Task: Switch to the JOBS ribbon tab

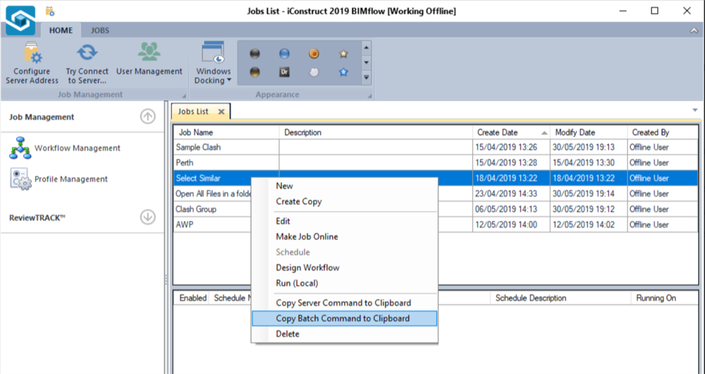Action: pos(100,30)
